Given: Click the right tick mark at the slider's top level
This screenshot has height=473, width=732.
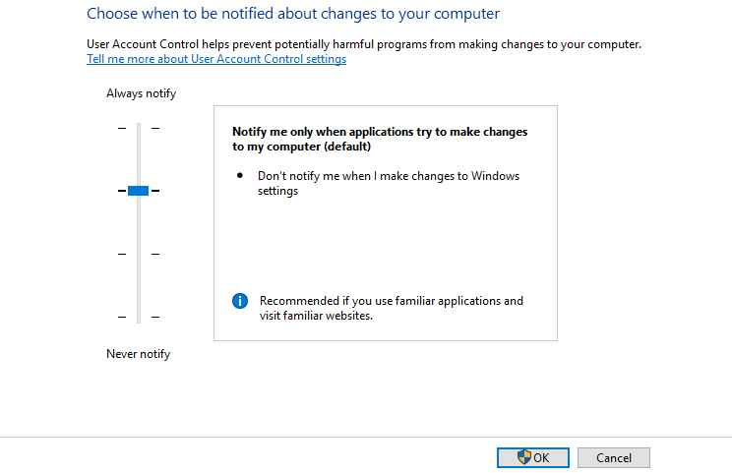Looking at the screenshot, I should 154,128.
